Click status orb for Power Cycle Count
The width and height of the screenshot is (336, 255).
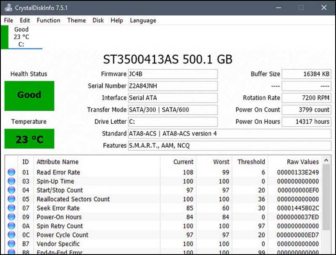[11, 235]
